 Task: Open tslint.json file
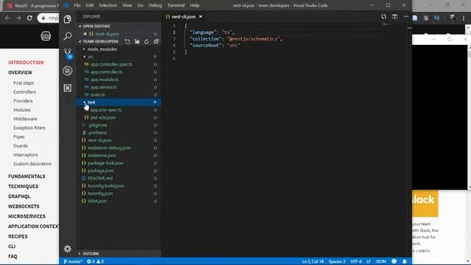click(x=97, y=201)
